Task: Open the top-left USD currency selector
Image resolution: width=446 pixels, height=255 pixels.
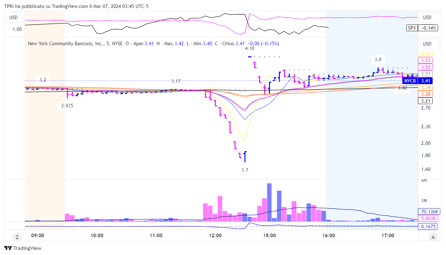Action: 13,18
